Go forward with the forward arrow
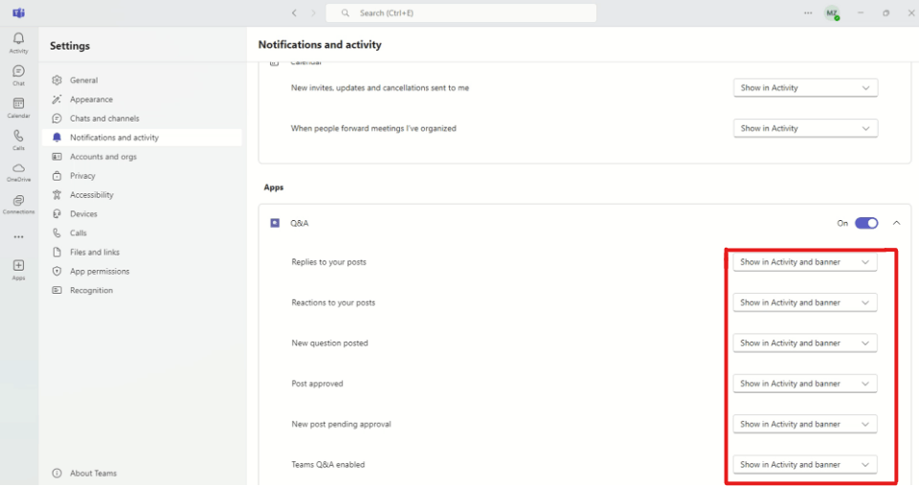 tap(313, 12)
